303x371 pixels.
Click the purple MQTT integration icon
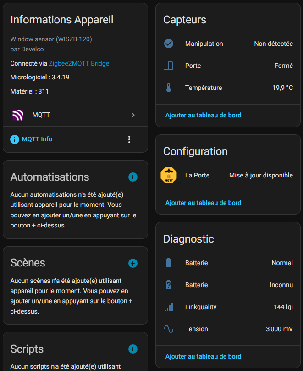click(x=17, y=115)
